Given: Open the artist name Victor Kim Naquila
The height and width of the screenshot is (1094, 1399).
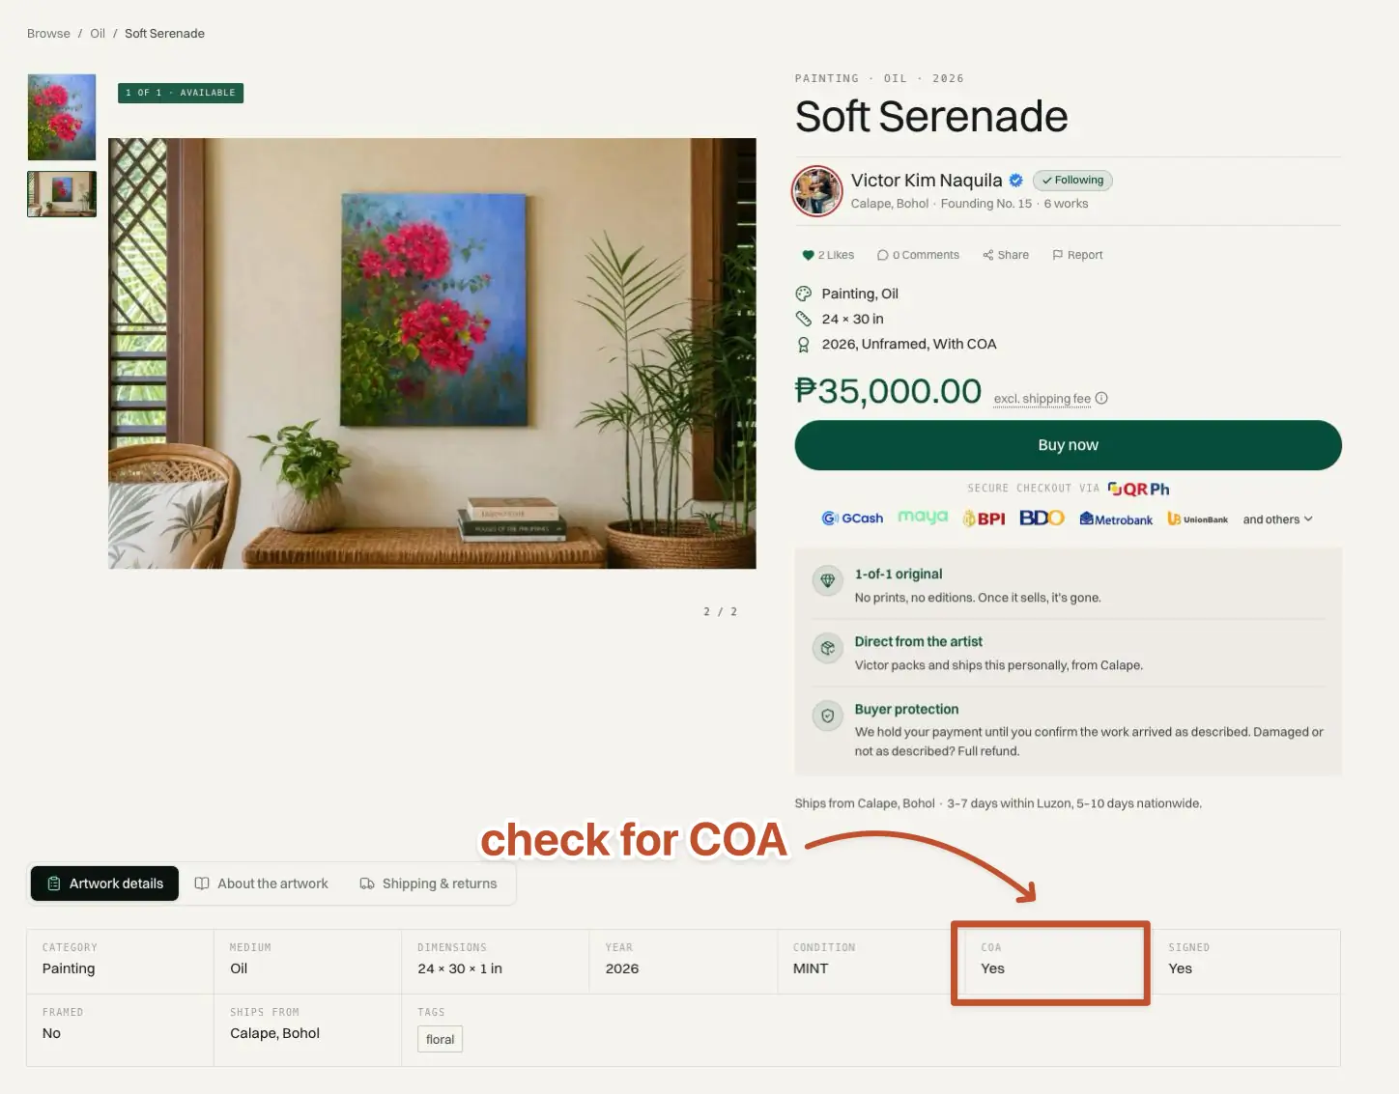Looking at the screenshot, I should click(x=927, y=181).
